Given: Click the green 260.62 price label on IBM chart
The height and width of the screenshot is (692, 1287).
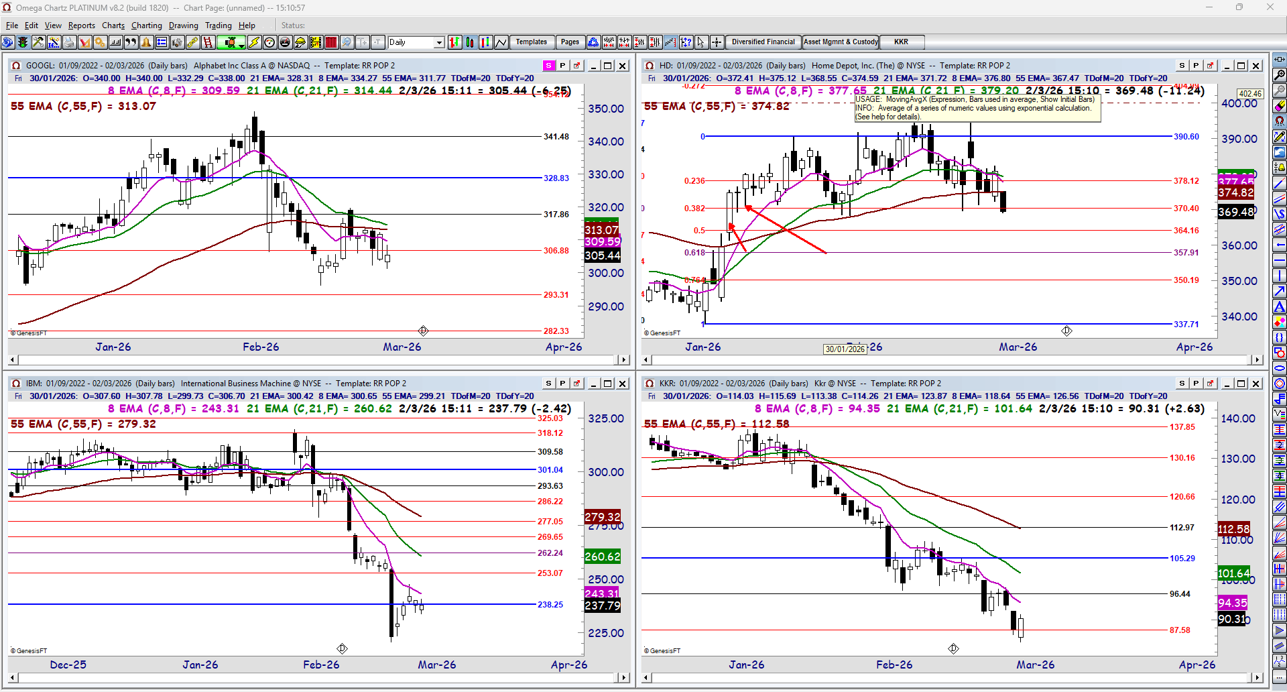Looking at the screenshot, I should pyautogui.click(x=603, y=557).
